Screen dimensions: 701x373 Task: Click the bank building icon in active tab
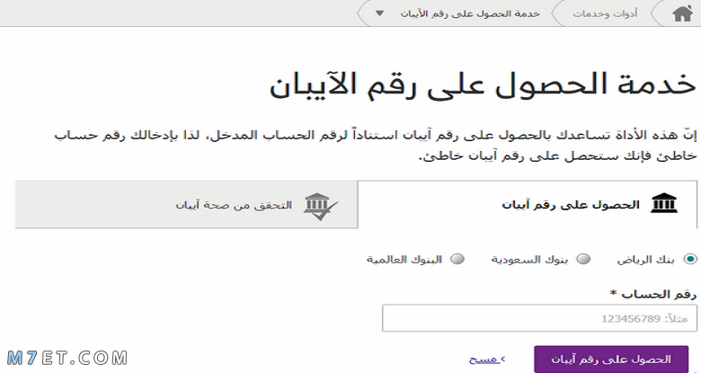click(664, 203)
